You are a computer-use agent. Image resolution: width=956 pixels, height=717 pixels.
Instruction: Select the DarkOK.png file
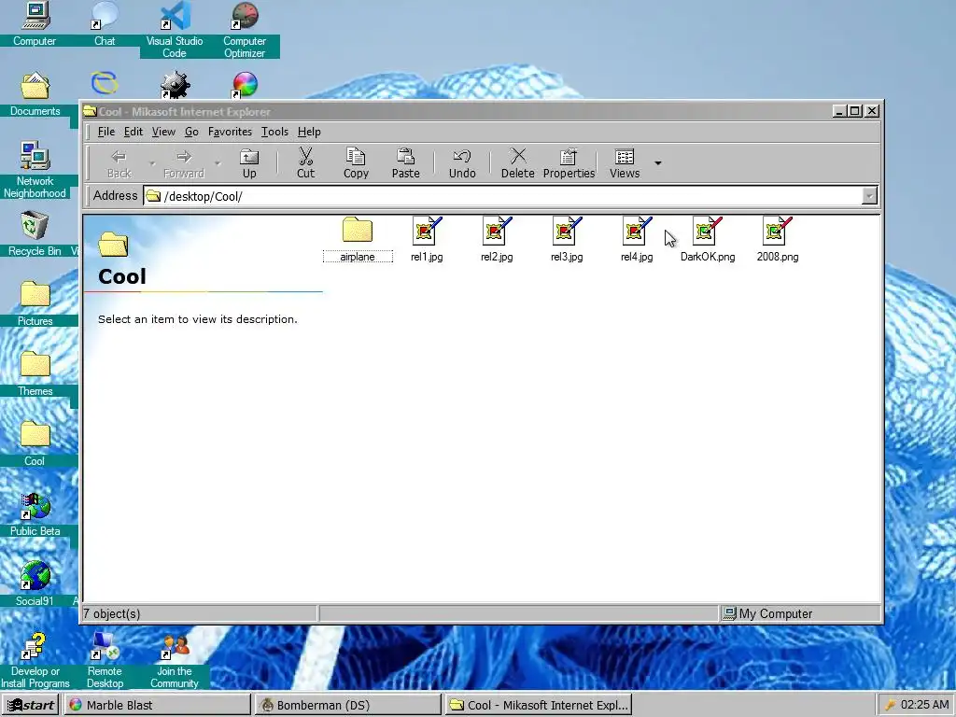pos(708,240)
